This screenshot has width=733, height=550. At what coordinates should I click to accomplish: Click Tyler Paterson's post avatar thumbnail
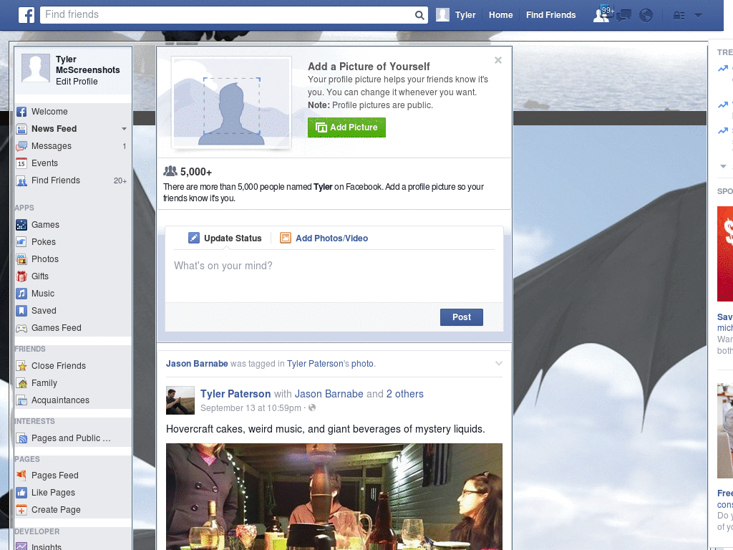coord(180,400)
